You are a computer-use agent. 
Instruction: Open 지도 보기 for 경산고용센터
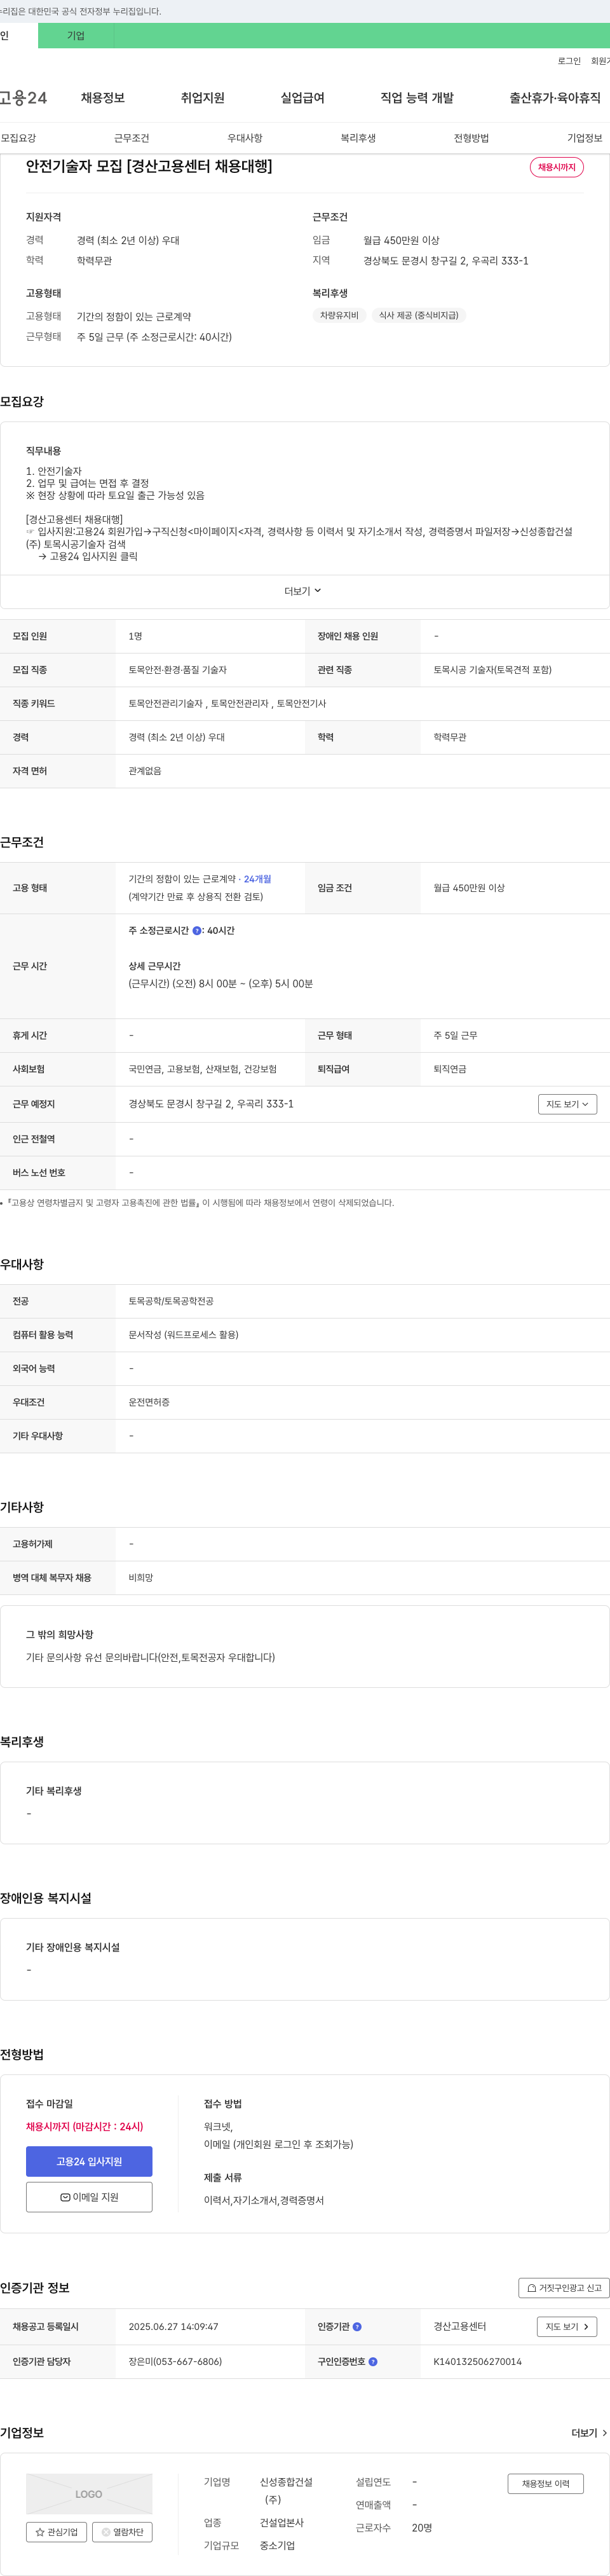tap(567, 2326)
